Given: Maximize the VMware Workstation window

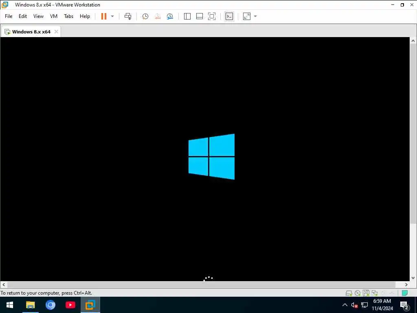Looking at the screenshot, I should (x=402, y=5).
